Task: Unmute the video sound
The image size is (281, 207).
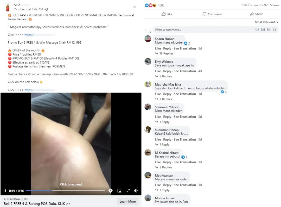Action: point(136,191)
